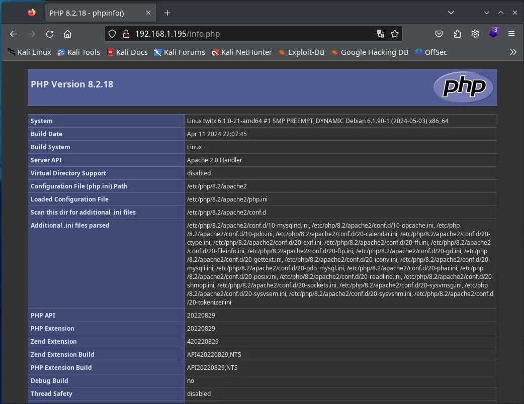Screen dimensions: 524x404
Task: Open the Kali Forums bookmark
Action: [x=179, y=52]
